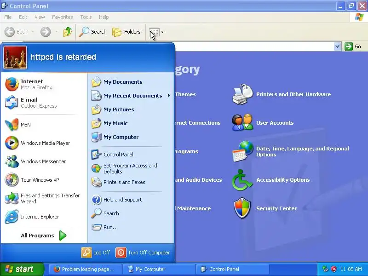Open the Help menu
The image size is (368, 276).
[104, 17]
